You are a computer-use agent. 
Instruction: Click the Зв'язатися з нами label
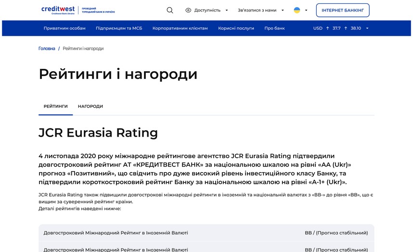[257, 10]
